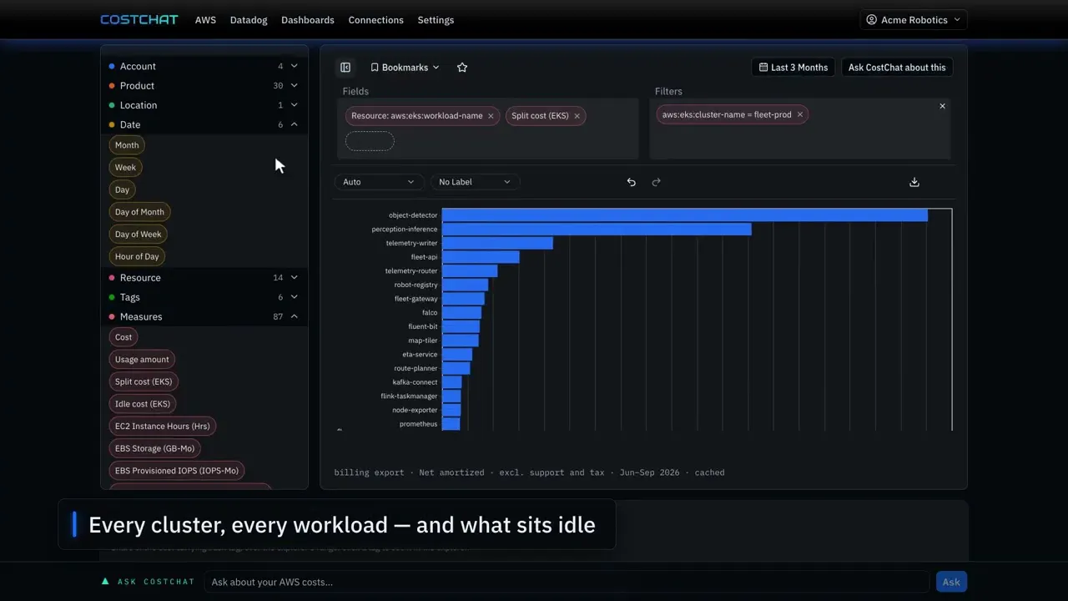Toggle the sidebar panel icon
The height and width of the screenshot is (601, 1068).
point(345,68)
